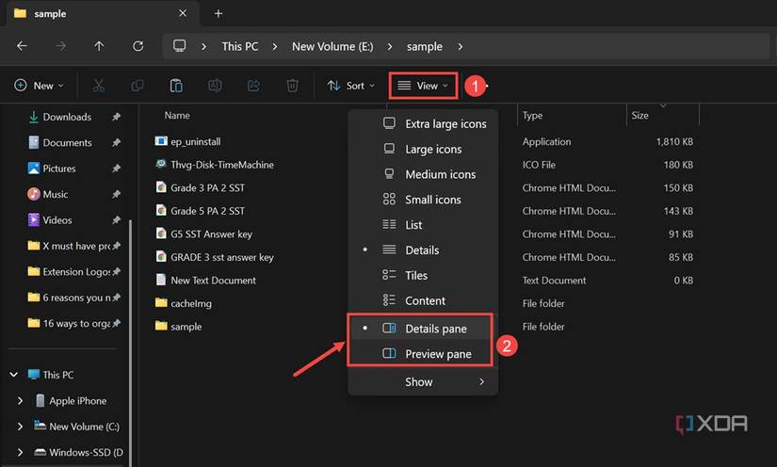This screenshot has height=467, width=777.
Task: Select New Text Document file
Action: tap(213, 281)
